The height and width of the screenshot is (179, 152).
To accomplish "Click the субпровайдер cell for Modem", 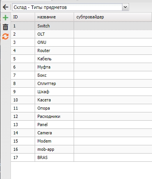I will coord(113,141).
